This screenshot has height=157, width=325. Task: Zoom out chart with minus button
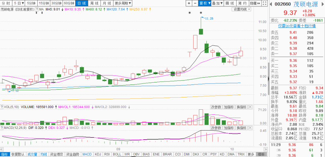tap(196, 3)
